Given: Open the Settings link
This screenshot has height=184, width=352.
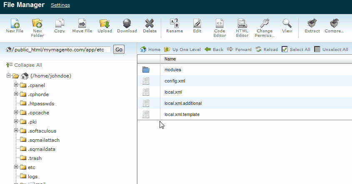Looking at the screenshot, I should coord(60,5).
